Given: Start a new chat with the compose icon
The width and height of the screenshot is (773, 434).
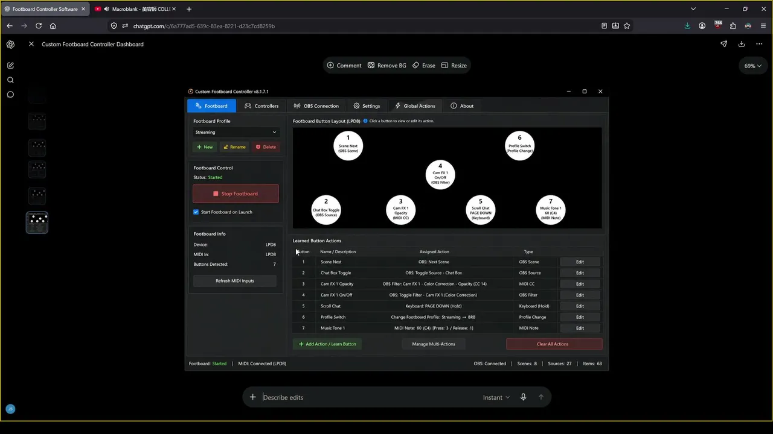Looking at the screenshot, I should coord(10,65).
